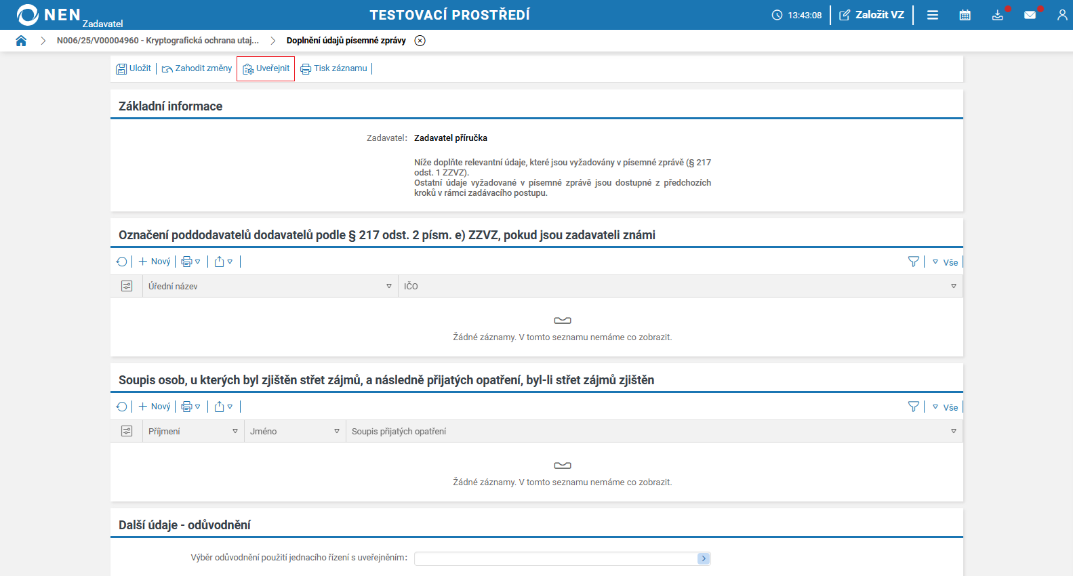Open Úřední název column menu arrow
Viewport: 1073px width, 576px height.
coord(389,286)
